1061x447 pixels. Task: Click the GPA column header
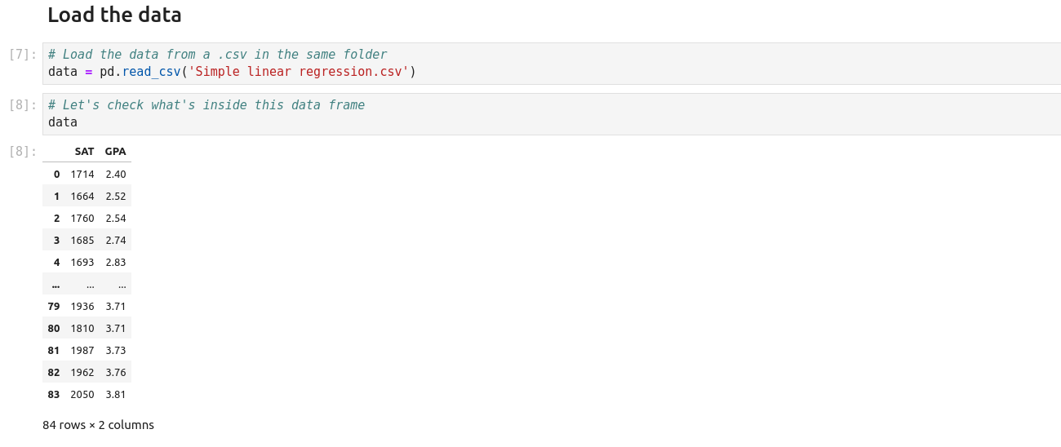coord(116,152)
